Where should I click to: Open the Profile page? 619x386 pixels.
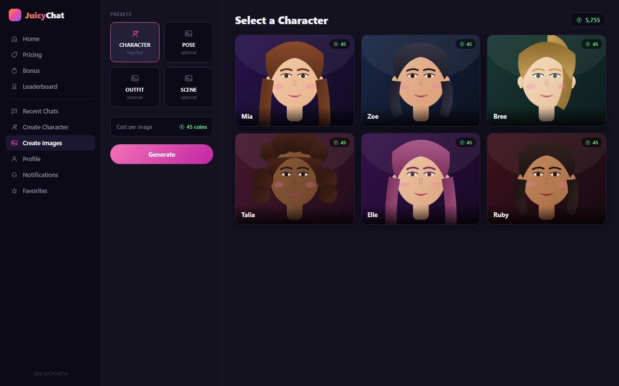tap(50, 159)
